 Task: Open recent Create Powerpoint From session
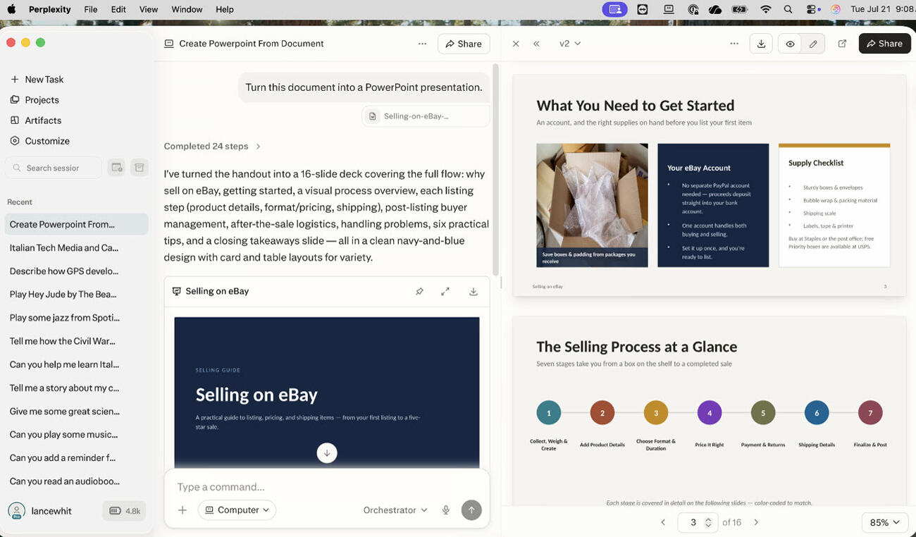[76, 225]
